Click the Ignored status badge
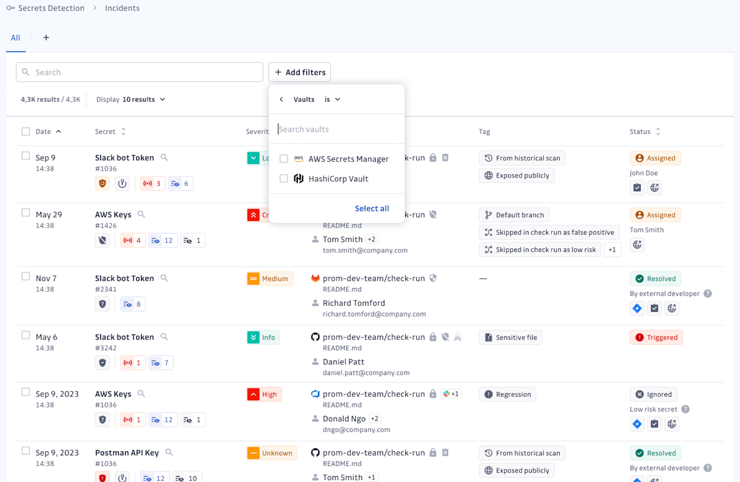Screen dimensions: 740x482 coord(653,394)
